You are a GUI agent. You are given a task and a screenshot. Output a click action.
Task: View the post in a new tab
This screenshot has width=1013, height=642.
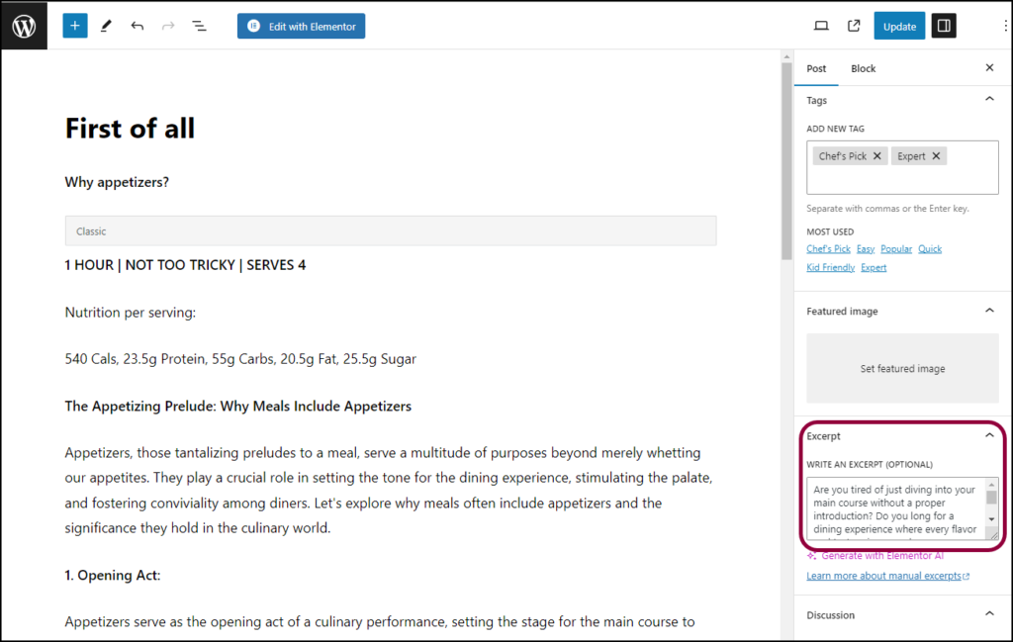click(x=853, y=25)
